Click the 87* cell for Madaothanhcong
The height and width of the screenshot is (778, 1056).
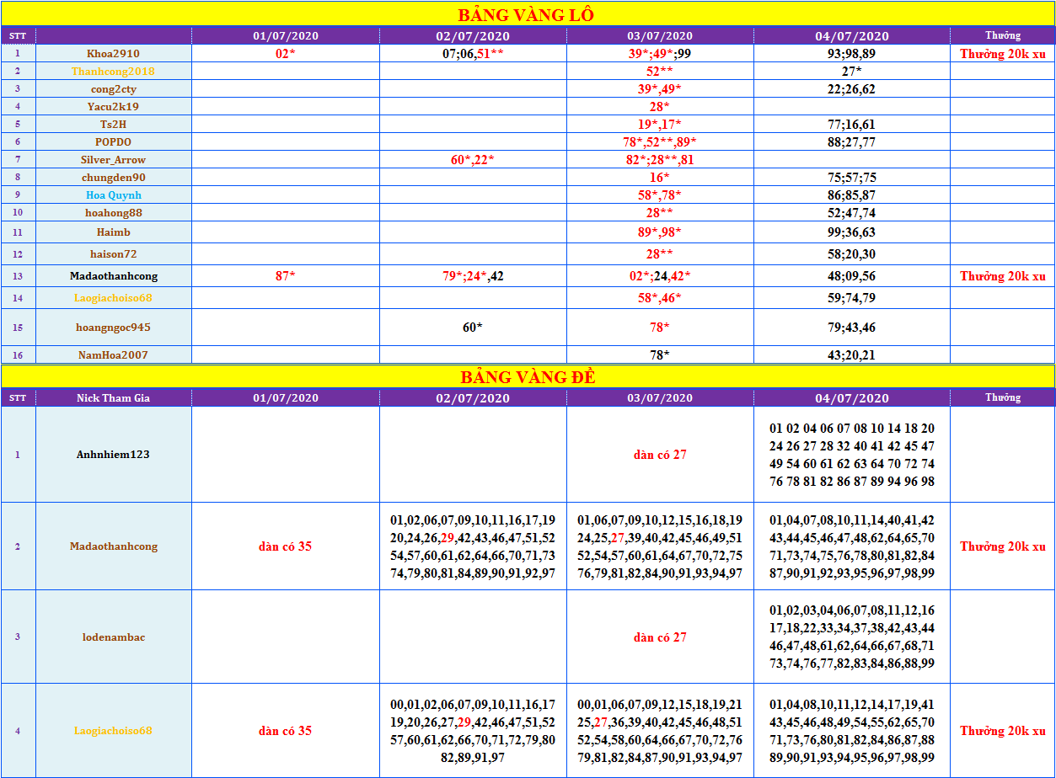click(x=286, y=276)
